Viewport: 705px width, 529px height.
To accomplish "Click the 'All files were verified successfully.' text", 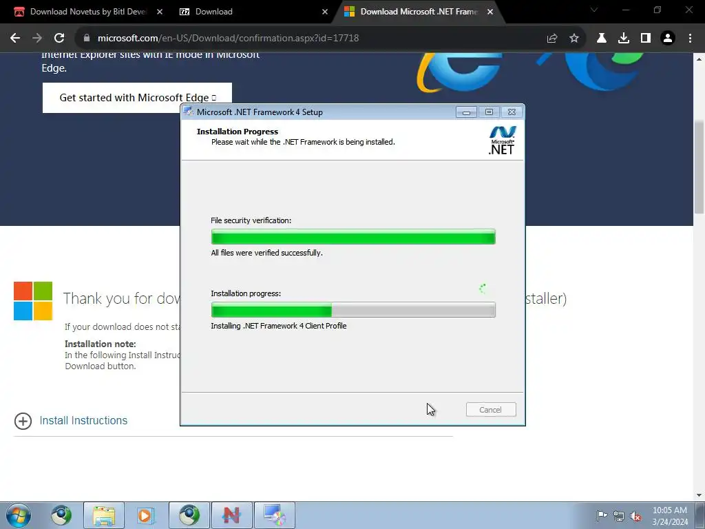I will [266, 253].
